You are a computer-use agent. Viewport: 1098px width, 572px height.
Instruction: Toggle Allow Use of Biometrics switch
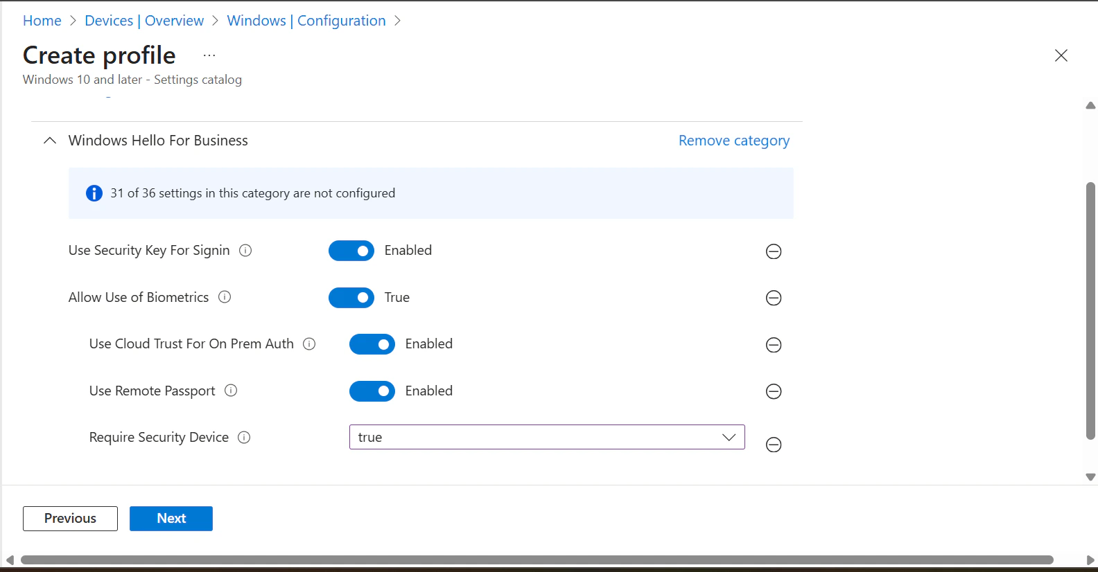(x=351, y=298)
